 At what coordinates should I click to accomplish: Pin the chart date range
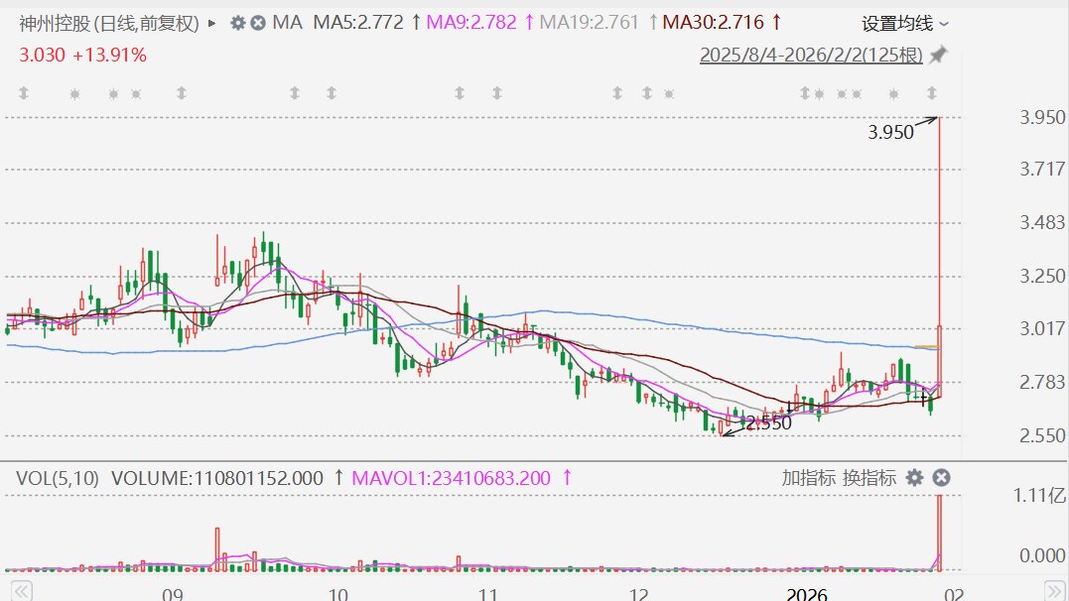point(938,56)
